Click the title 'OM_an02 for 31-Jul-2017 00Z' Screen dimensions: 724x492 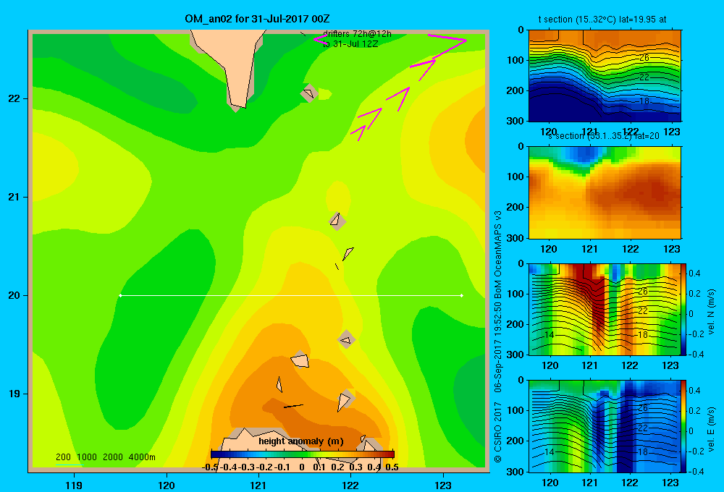click(x=257, y=19)
